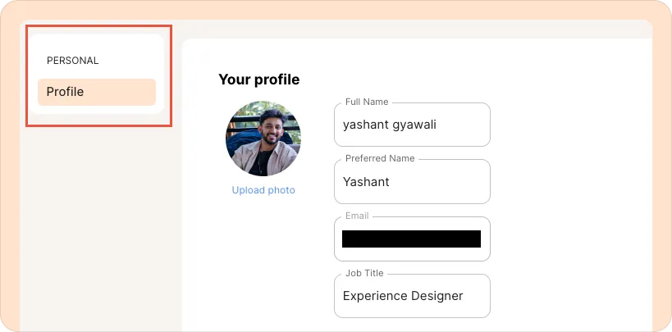Click the word 'Designer' in Job Title
672x332 pixels.
[437, 296]
